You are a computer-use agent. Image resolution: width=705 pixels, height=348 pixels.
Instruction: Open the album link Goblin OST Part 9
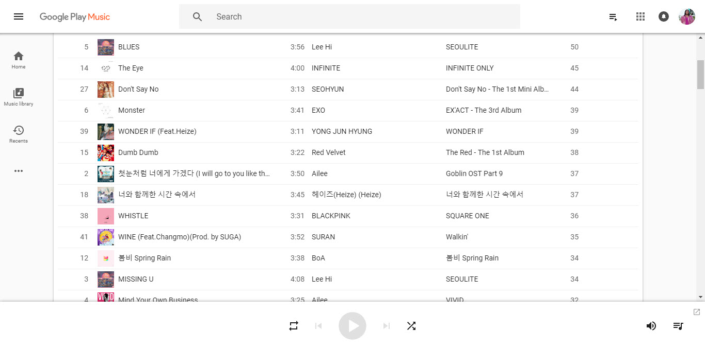coord(474,173)
